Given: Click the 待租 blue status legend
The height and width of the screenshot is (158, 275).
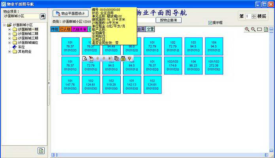Looking at the screenshot, I should (x=55, y=29).
